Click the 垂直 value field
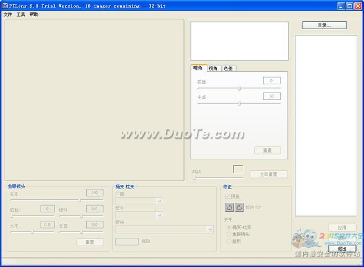Image resolution: width=364 pixels, height=267 pixels. tap(95, 224)
